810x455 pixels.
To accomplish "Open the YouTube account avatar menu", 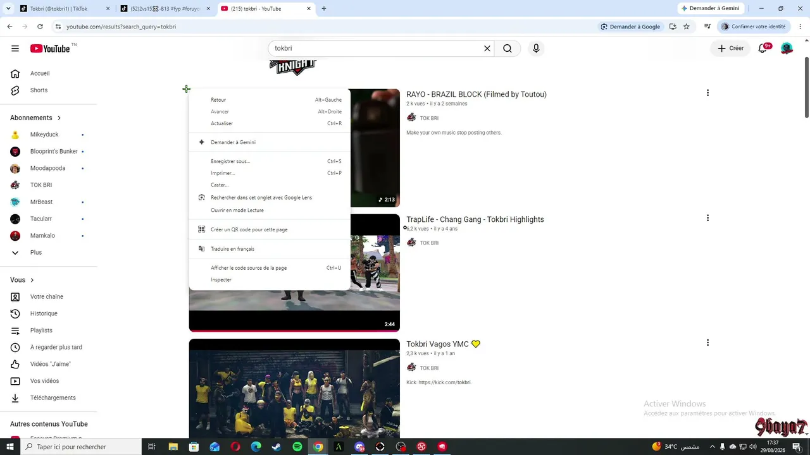I will click(x=787, y=49).
